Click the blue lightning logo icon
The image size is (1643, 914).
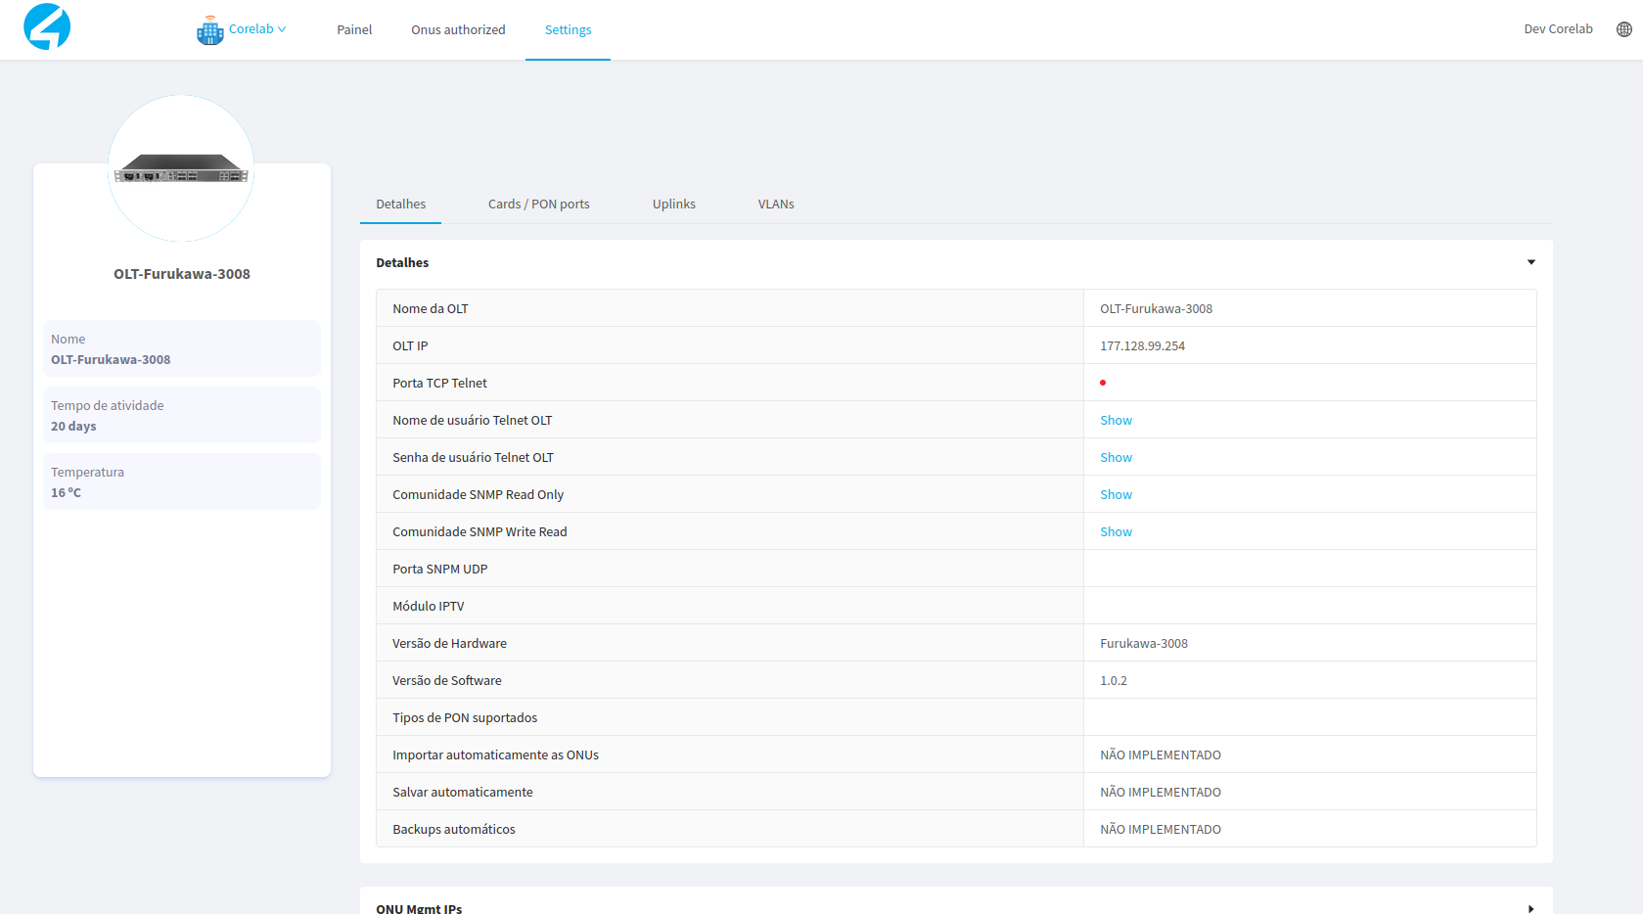pyautogui.click(x=47, y=26)
